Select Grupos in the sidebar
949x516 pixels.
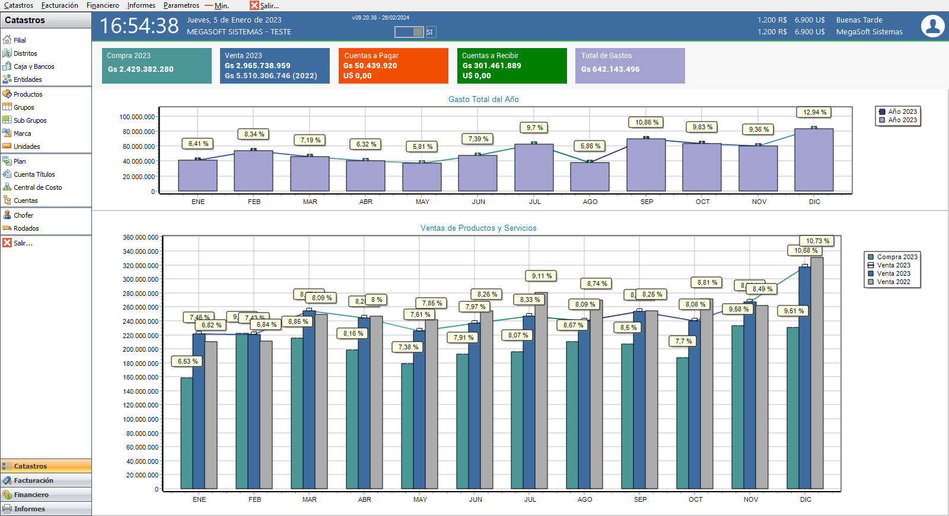[18, 107]
